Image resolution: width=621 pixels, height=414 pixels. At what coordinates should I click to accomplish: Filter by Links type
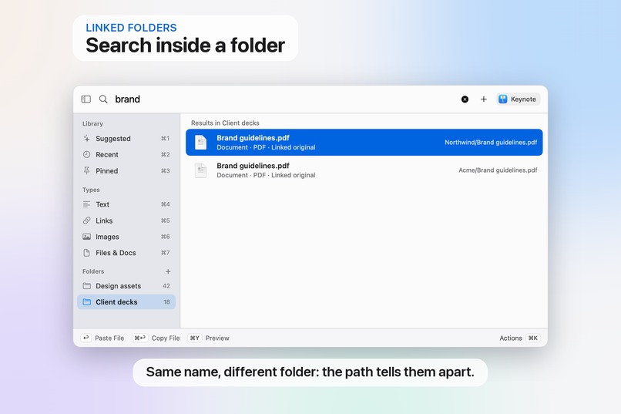[x=126, y=220]
